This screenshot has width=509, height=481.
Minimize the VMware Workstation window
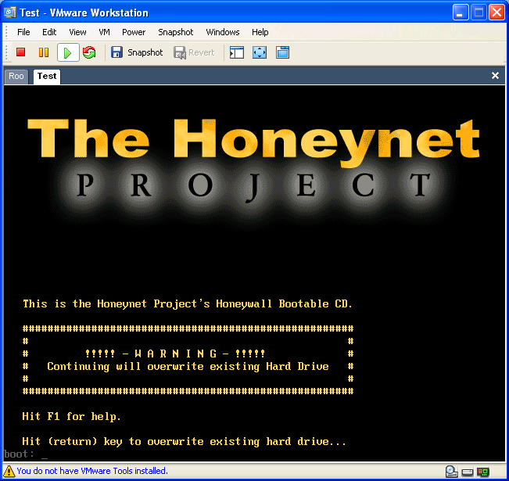tap(460, 13)
